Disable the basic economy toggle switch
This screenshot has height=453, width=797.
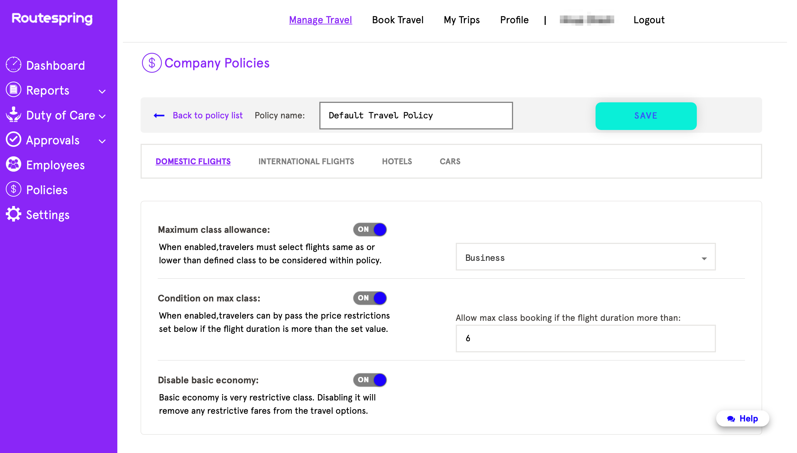click(369, 380)
